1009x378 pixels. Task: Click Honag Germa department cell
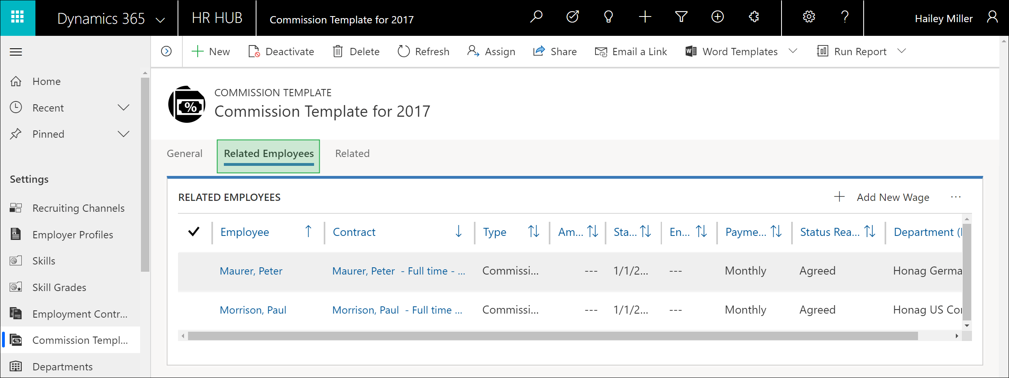[927, 271]
